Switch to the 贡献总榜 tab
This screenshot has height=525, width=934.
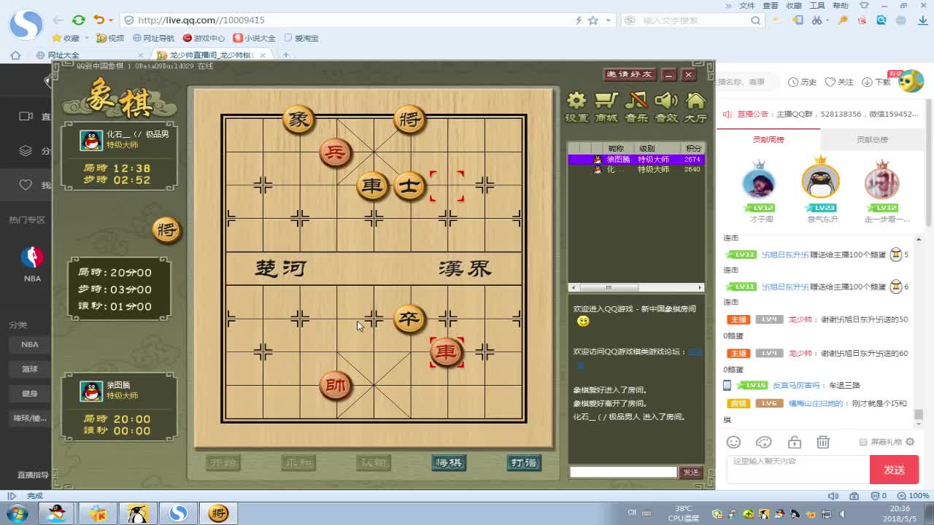pyautogui.click(x=872, y=139)
